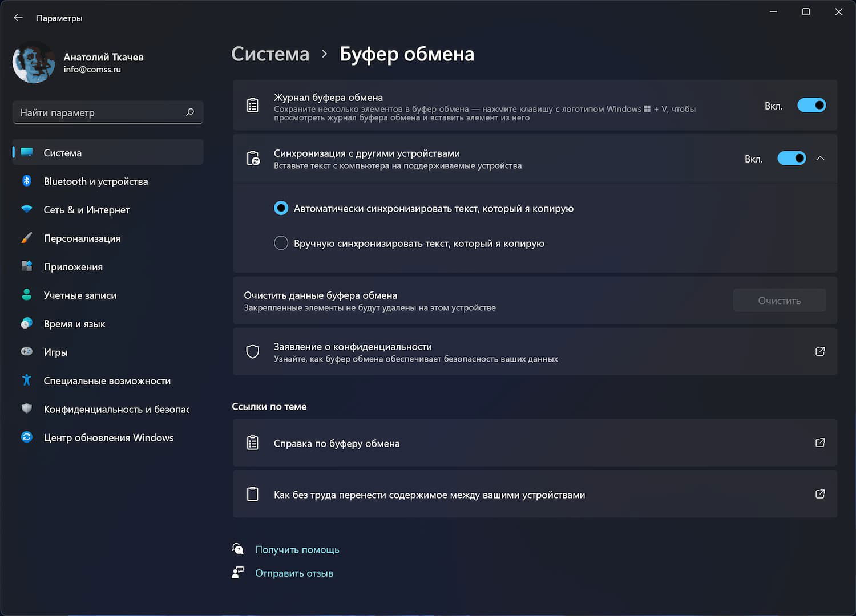Disable sync across devices toggle
This screenshot has height=616, width=856.
click(792, 159)
